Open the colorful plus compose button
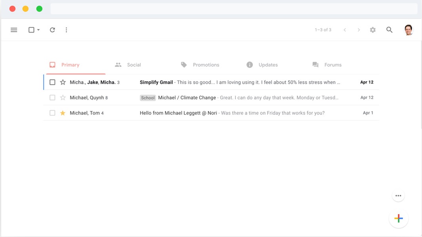This screenshot has width=422, height=237. pyautogui.click(x=398, y=218)
